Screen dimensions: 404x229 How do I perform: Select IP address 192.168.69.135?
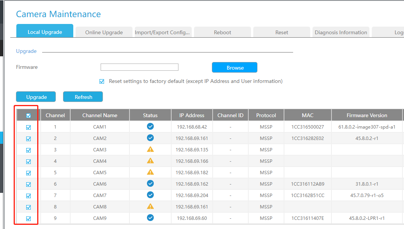click(x=192, y=150)
